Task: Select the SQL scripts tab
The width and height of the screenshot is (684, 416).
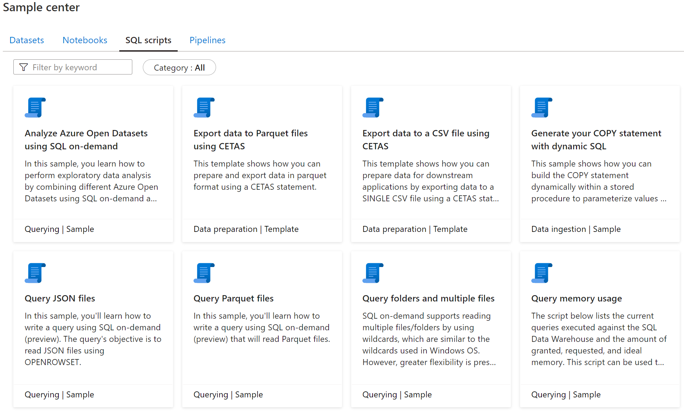Action: [148, 40]
